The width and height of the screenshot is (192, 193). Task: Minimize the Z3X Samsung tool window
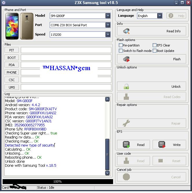click(x=176, y=3)
